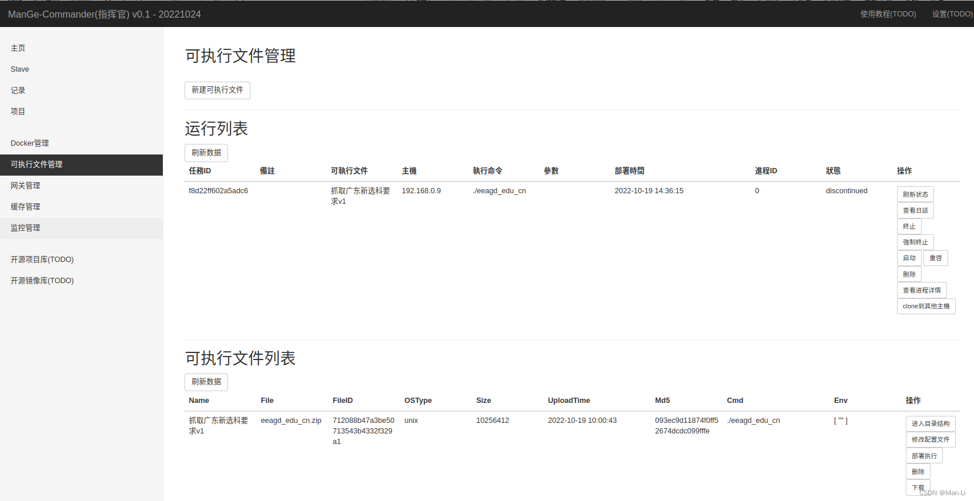Click the Size column header
Viewport: 974px width, 501px height.
pyautogui.click(x=484, y=401)
